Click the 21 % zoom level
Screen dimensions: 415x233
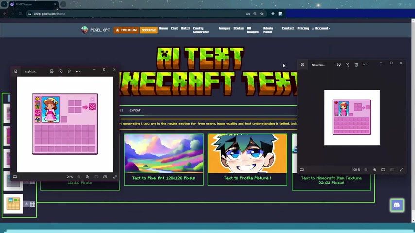70,177
